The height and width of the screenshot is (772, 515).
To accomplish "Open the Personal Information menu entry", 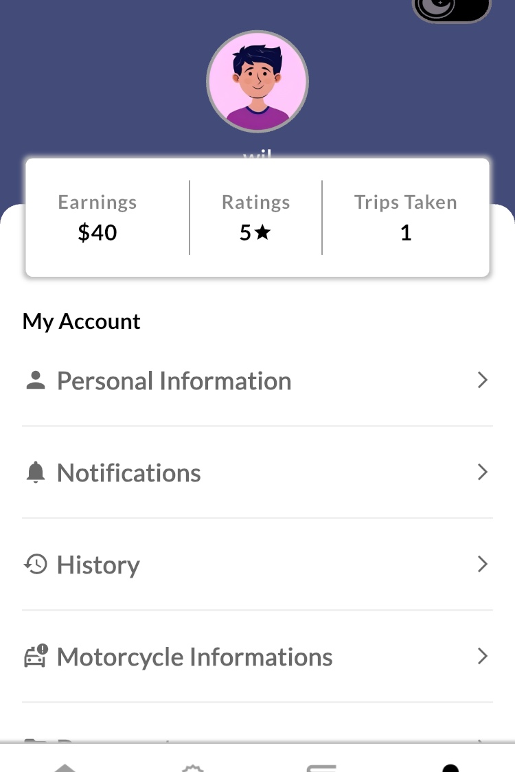I will tap(174, 381).
